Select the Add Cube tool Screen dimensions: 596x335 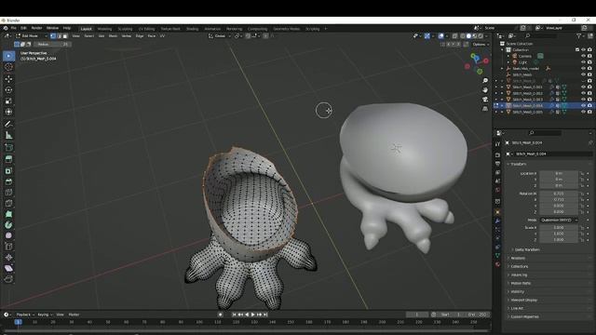8,147
